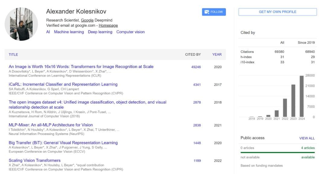Click the 2024 bar in citations chart
This screenshot has height=174, width=326.
tap(302, 96)
